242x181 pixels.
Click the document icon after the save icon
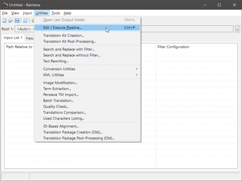(25, 21)
